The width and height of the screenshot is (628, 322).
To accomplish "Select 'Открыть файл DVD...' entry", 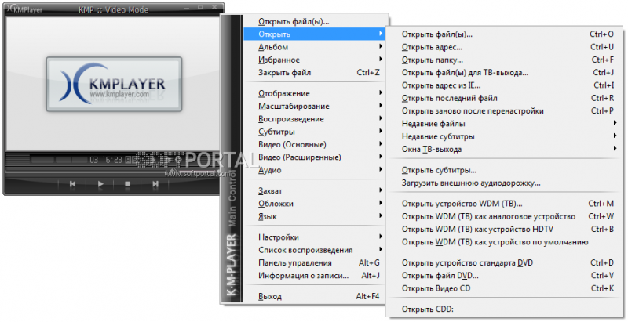I will point(506,276).
